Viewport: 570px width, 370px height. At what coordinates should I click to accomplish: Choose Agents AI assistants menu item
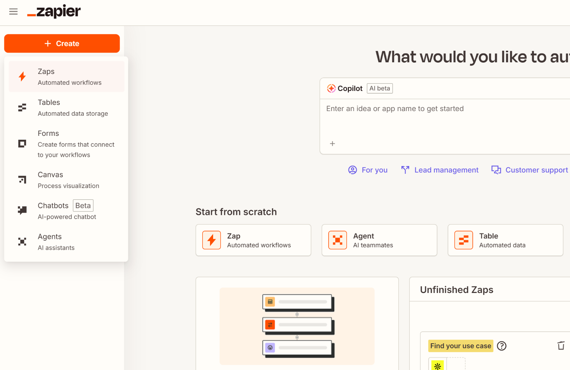coord(67,242)
